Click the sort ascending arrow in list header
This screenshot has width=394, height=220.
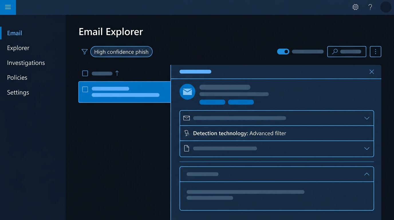[117, 73]
